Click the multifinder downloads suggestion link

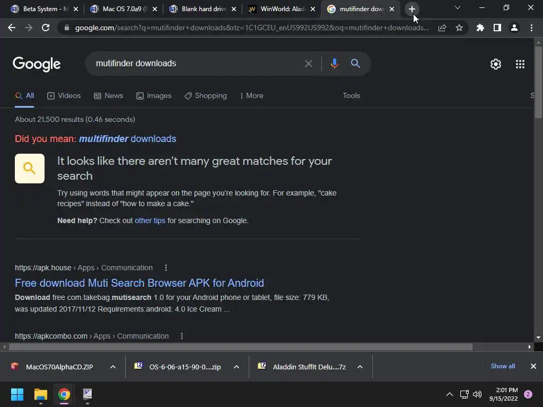[x=127, y=139]
